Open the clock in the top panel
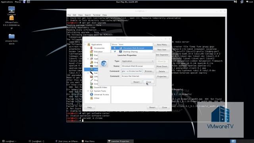 (x=127, y=2)
